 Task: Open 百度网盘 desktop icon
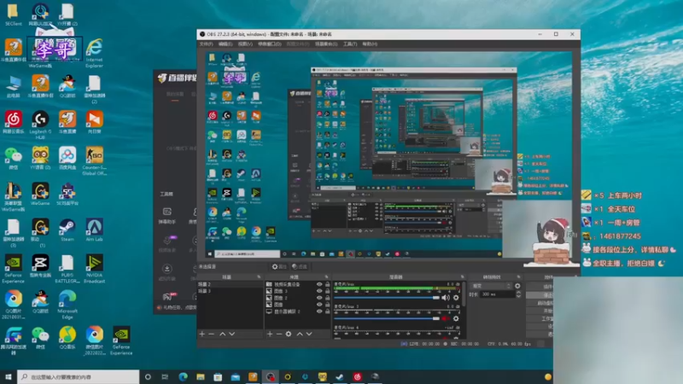67,158
